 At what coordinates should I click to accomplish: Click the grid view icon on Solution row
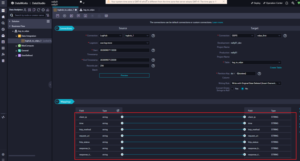coord(48,21)
